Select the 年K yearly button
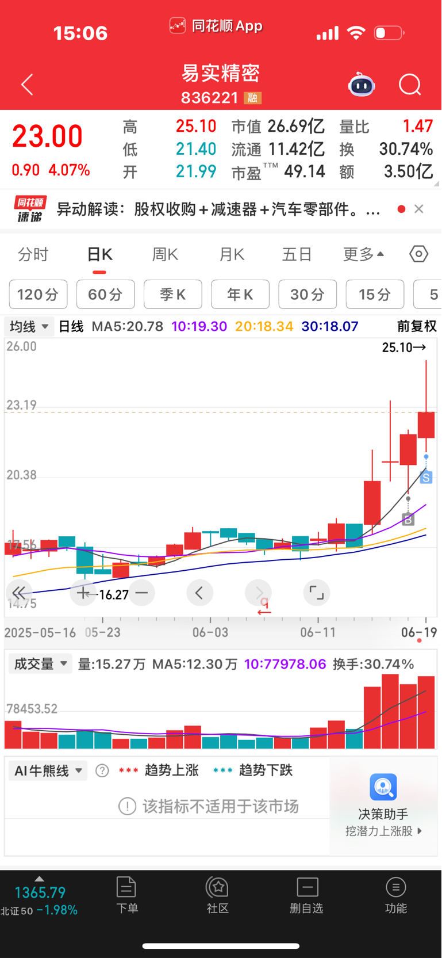The image size is (442, 958). 240,295
